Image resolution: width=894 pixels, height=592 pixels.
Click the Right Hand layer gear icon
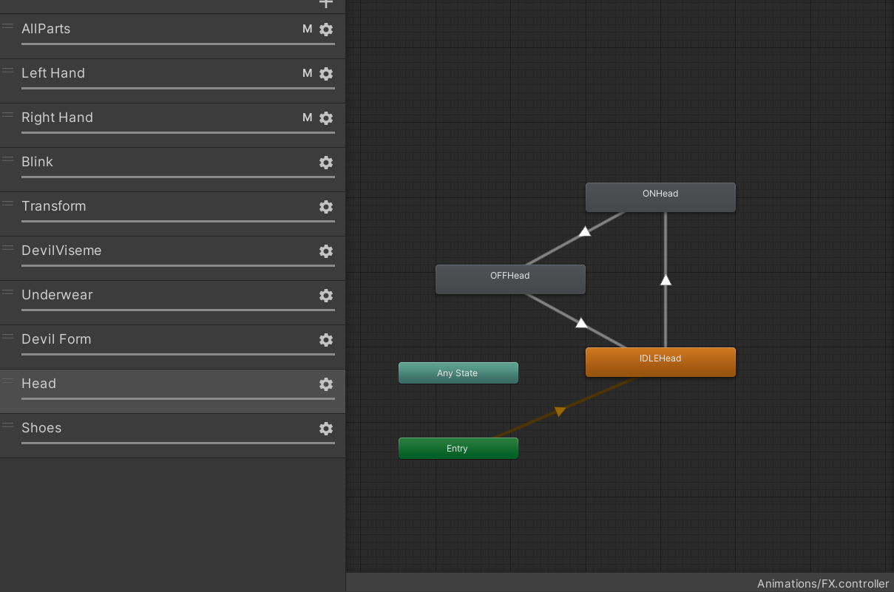[326, 118]
